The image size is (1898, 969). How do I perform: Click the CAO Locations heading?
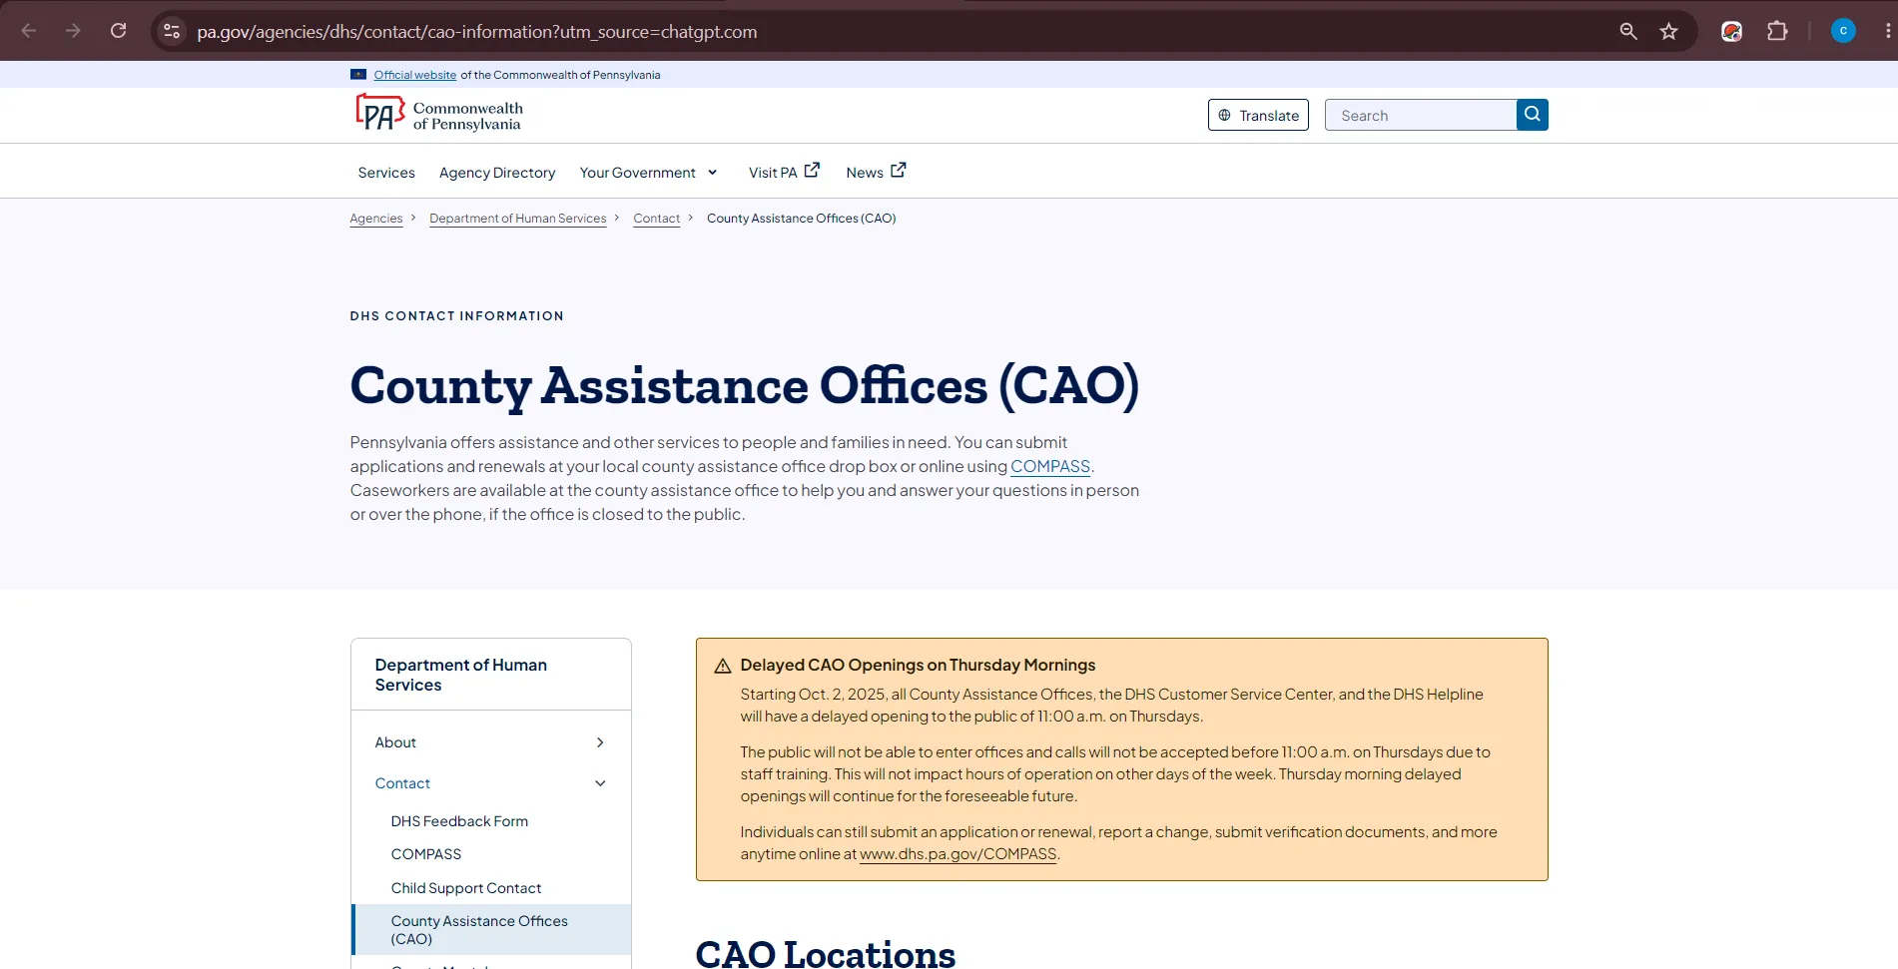pos(826,953)
